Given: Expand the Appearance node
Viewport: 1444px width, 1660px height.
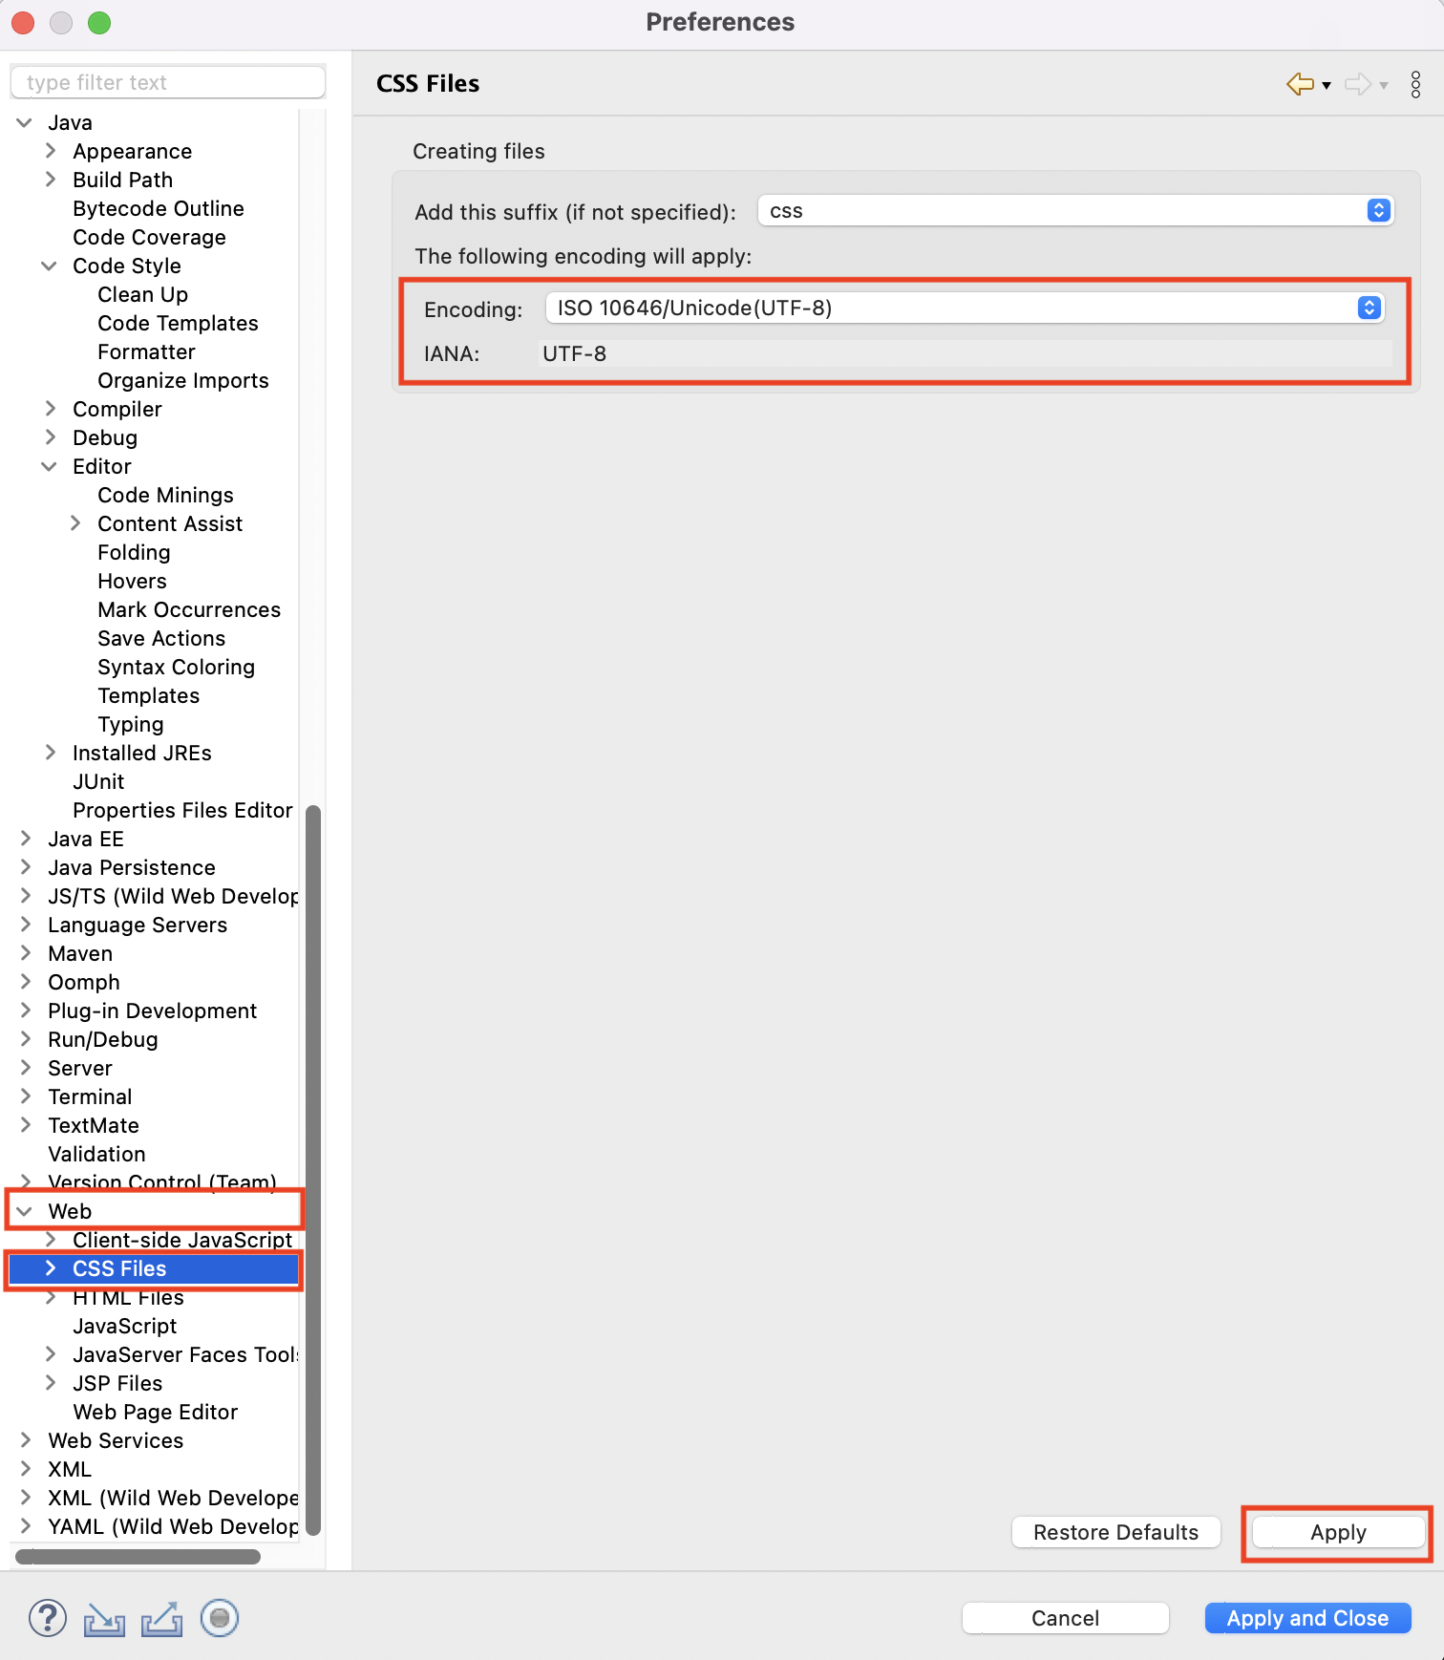Looking at the screenshot, I should tap(51, 151).
